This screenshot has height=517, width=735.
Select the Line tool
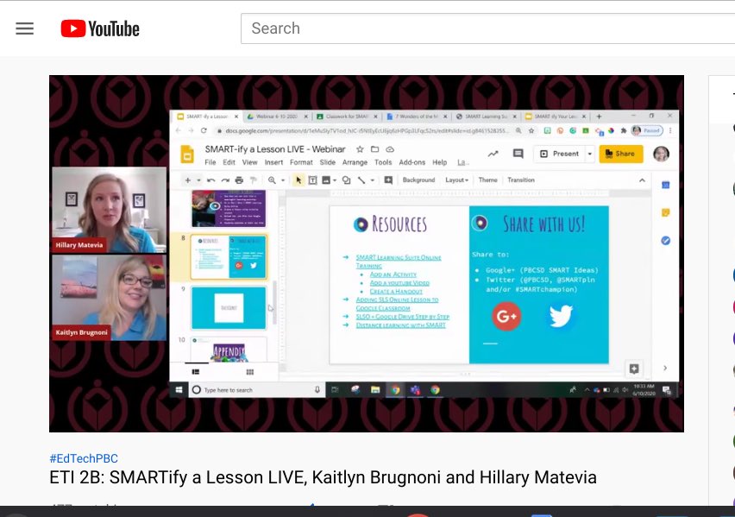coord(361,180)
